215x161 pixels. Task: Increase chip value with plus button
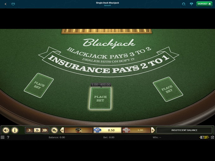153,130
